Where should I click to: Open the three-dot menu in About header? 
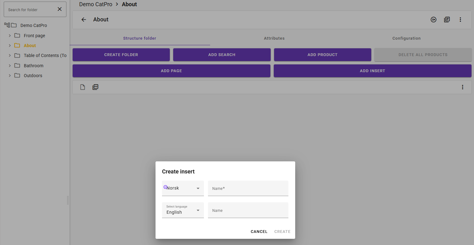(x=460, y=20)
